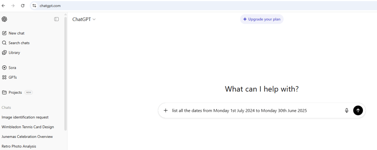Click the sidebar vertical scrollbar
This screenshot has height=150, width=377.
tap(66, 74)
